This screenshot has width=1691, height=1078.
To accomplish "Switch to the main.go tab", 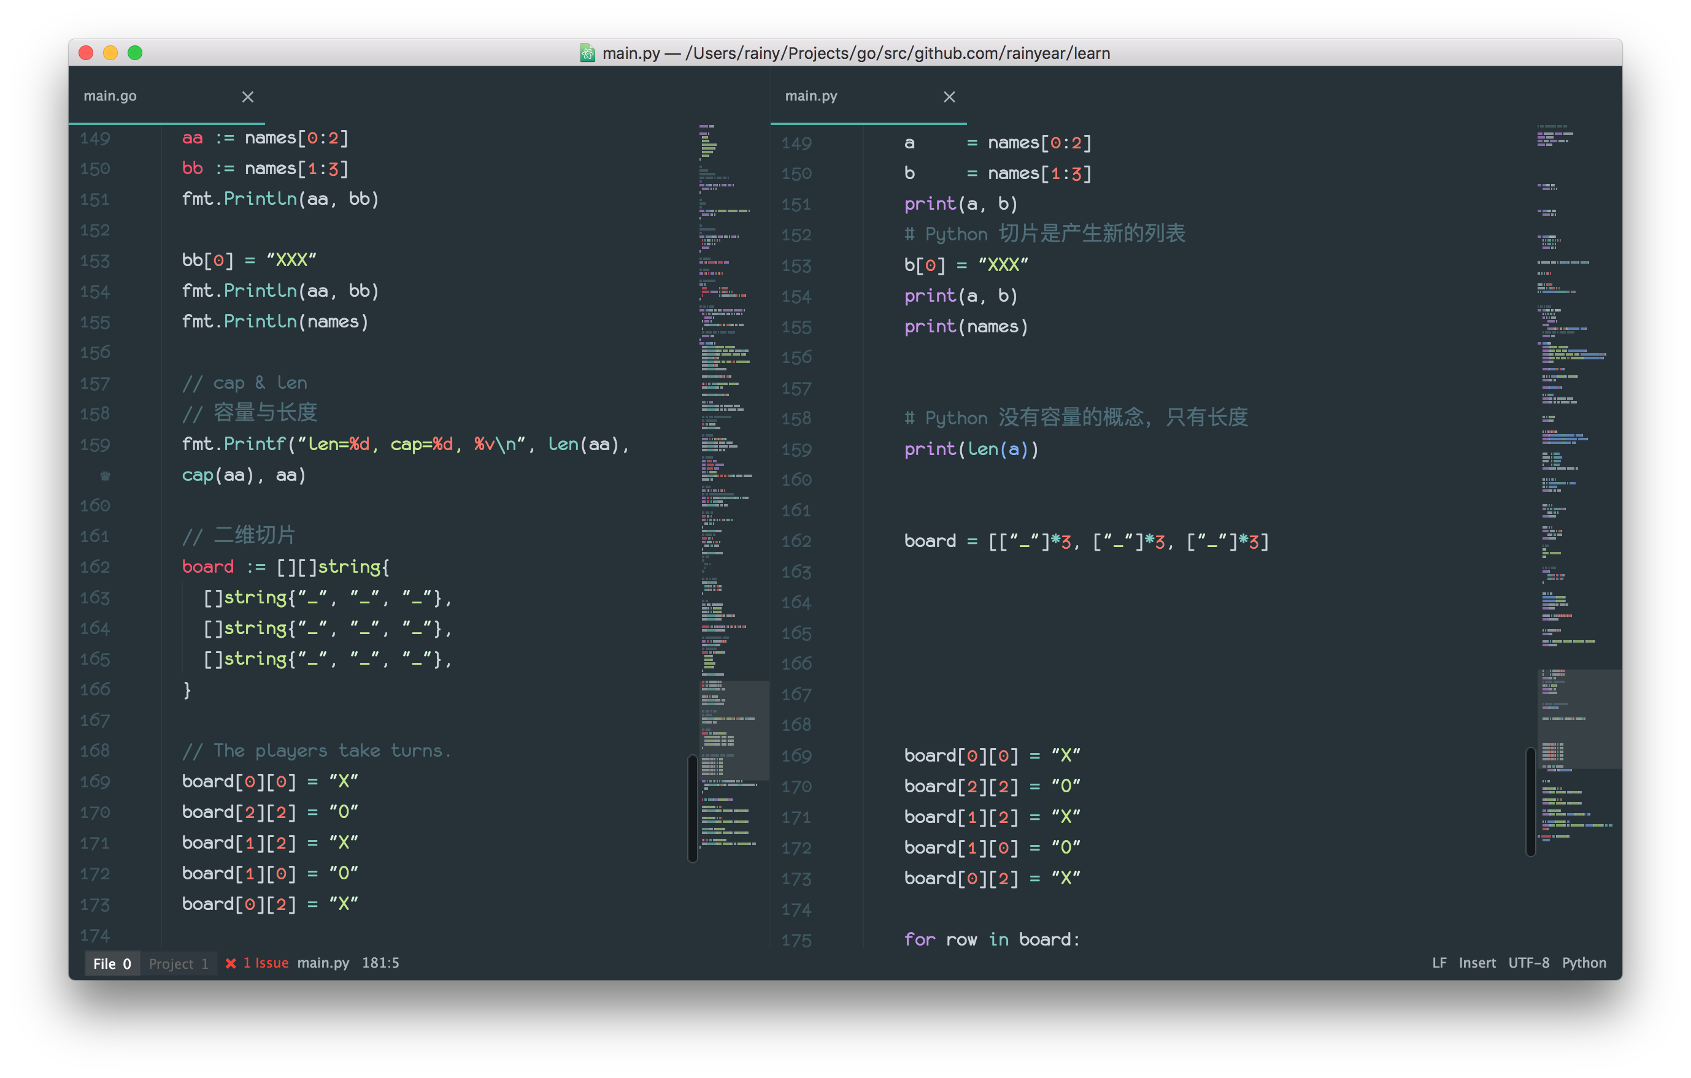I will [110, 96].
